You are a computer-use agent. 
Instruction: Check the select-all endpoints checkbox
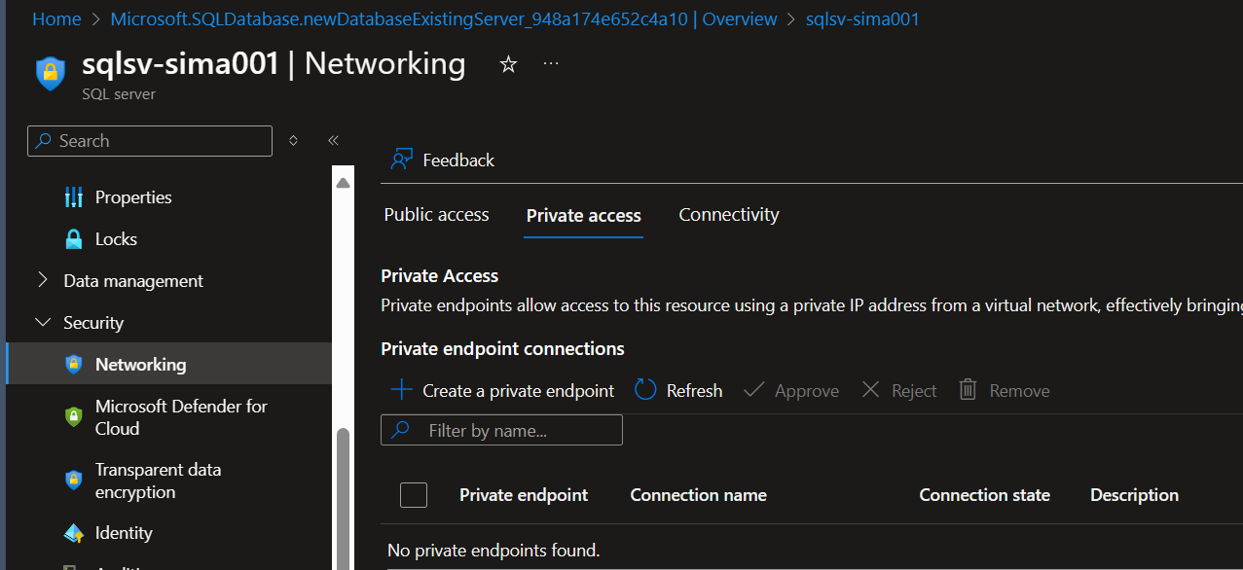[x=414, y=495]
